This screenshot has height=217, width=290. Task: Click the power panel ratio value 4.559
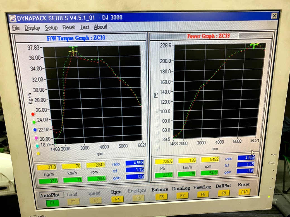pos(246,158)
